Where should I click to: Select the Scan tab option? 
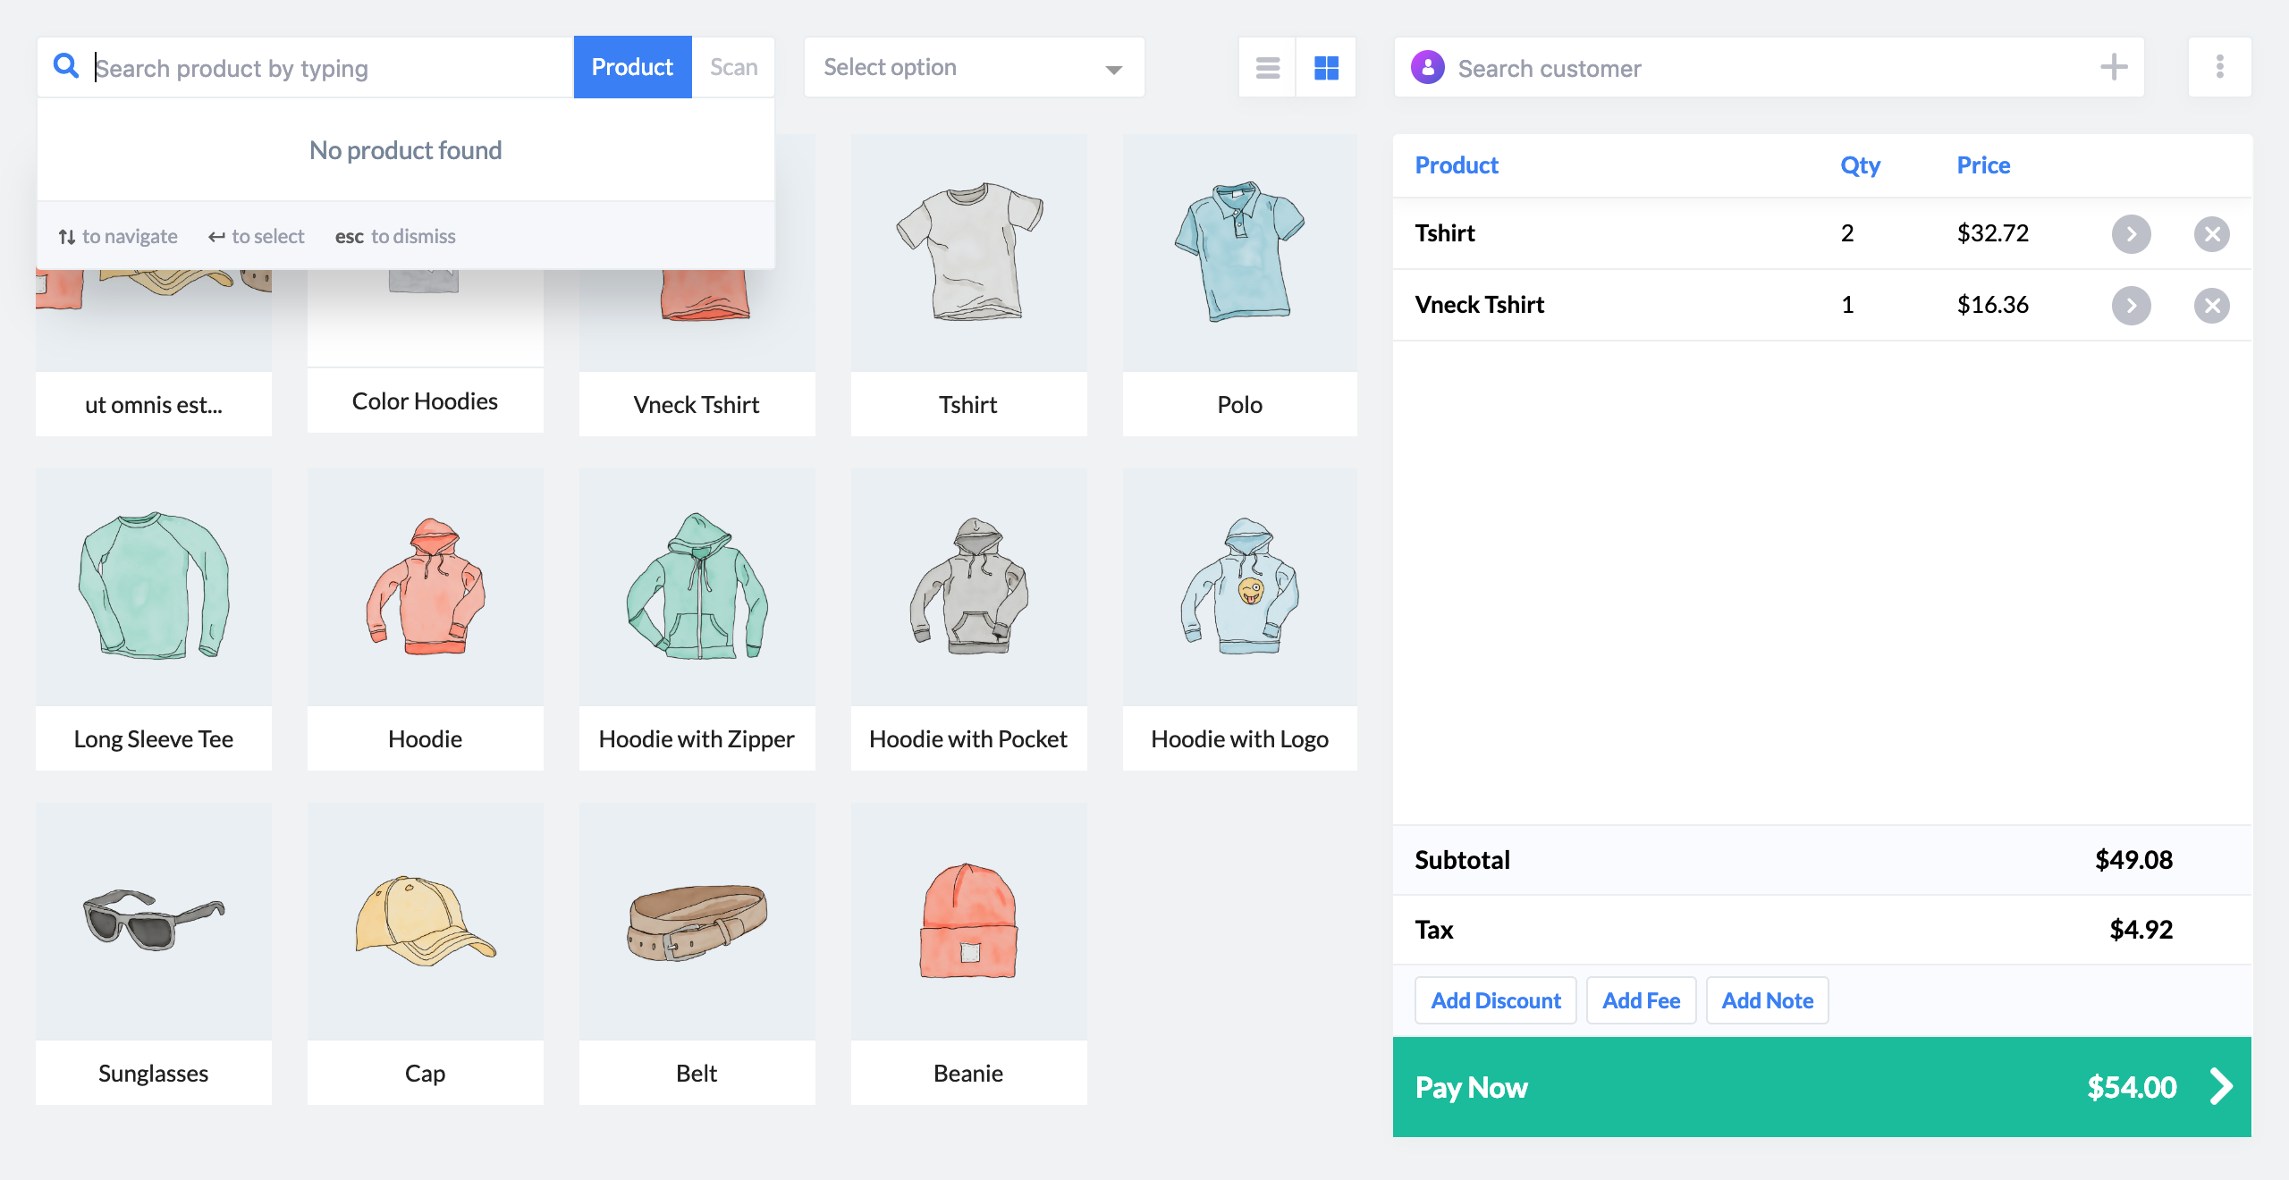tap(731, 66)
